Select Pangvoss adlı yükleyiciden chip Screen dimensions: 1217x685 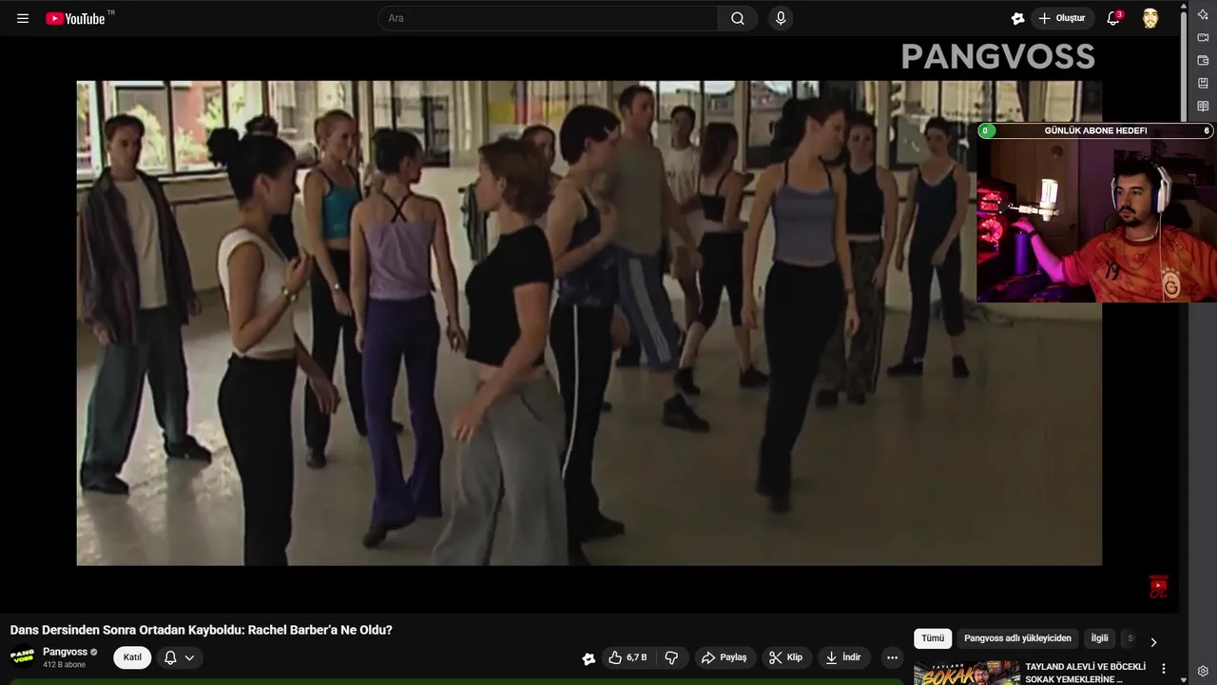(1017, 638)
